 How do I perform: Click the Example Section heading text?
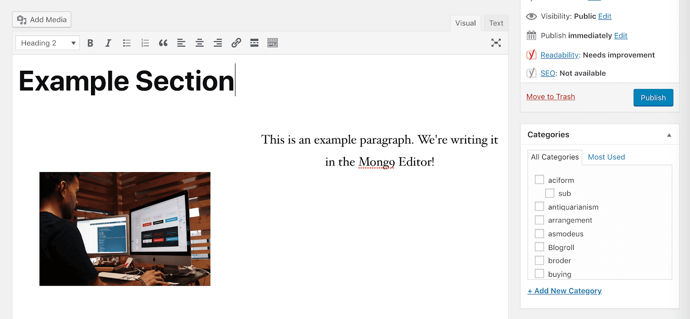126,81
